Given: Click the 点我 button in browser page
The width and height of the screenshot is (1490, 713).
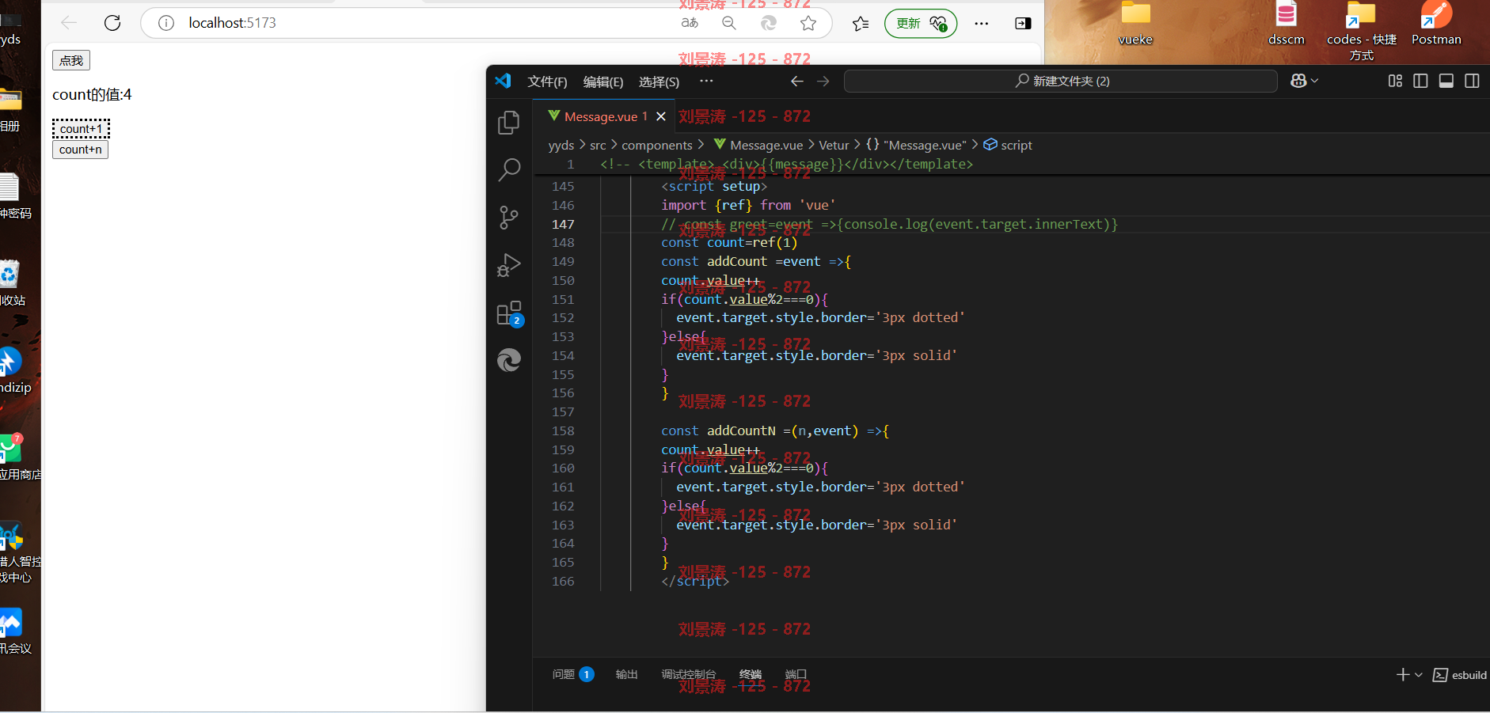Looking at the screenshot, I should coord(71,60).
